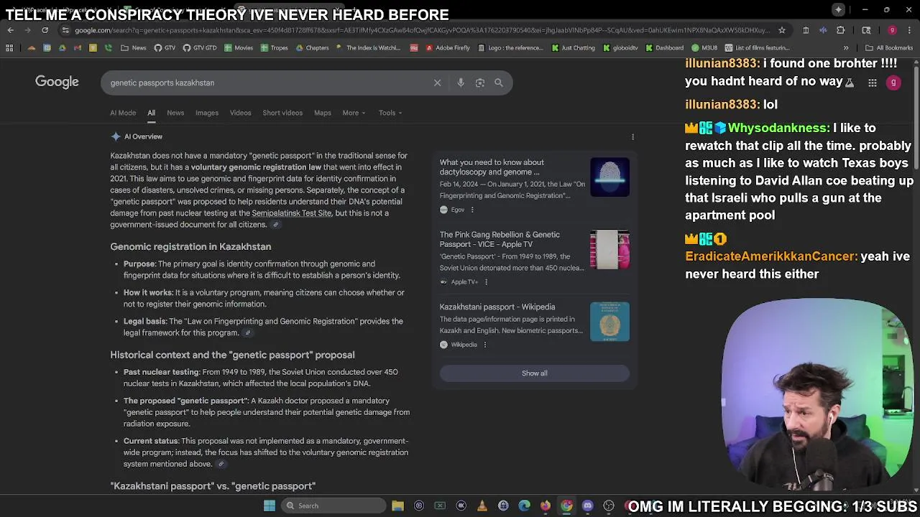The width and height of the screenshot is (920, 517).
Task: Expand the More search filters dropdown
Action: 354,113
